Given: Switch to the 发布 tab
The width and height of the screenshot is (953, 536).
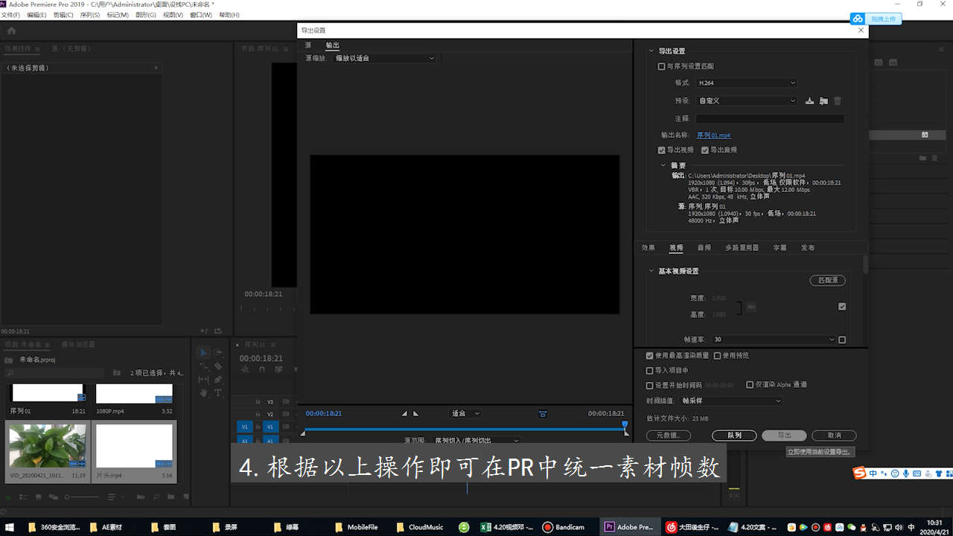Looking at the screenshot, I should pos(808,248).
